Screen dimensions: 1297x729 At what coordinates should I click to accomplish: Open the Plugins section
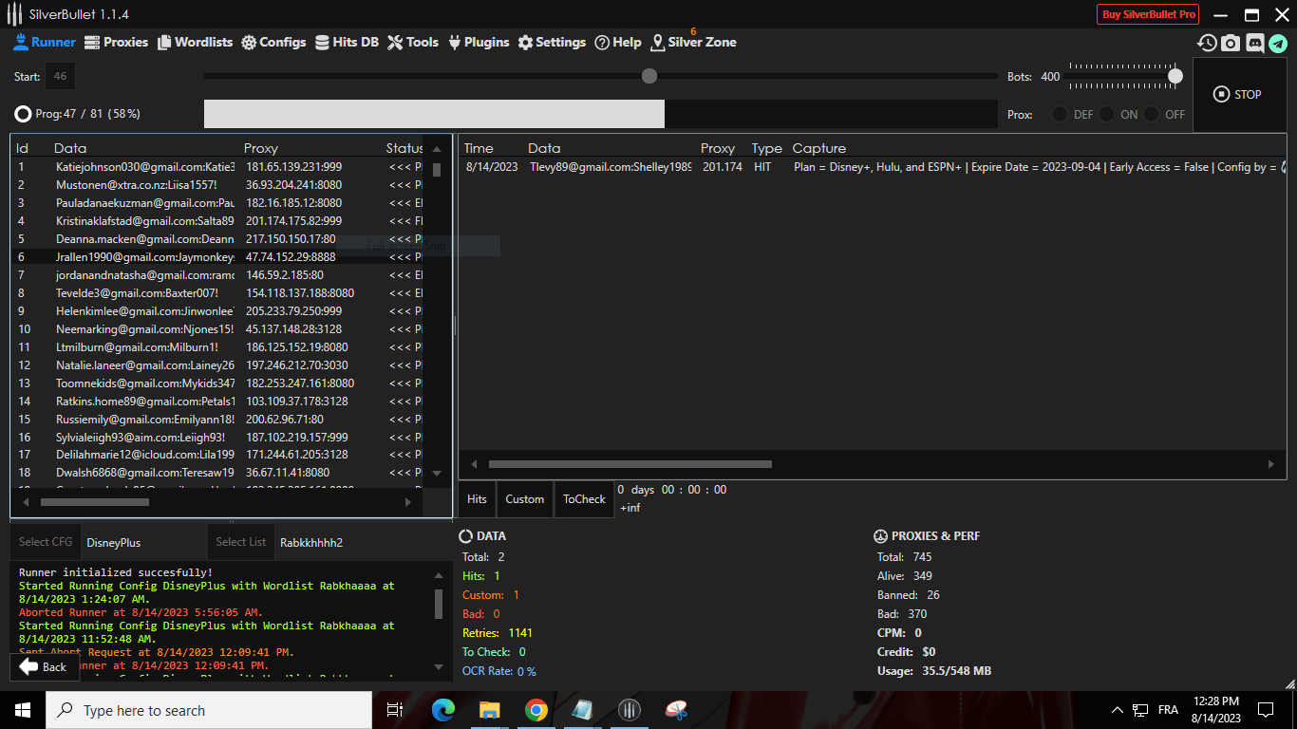click(x=479, y=42)
